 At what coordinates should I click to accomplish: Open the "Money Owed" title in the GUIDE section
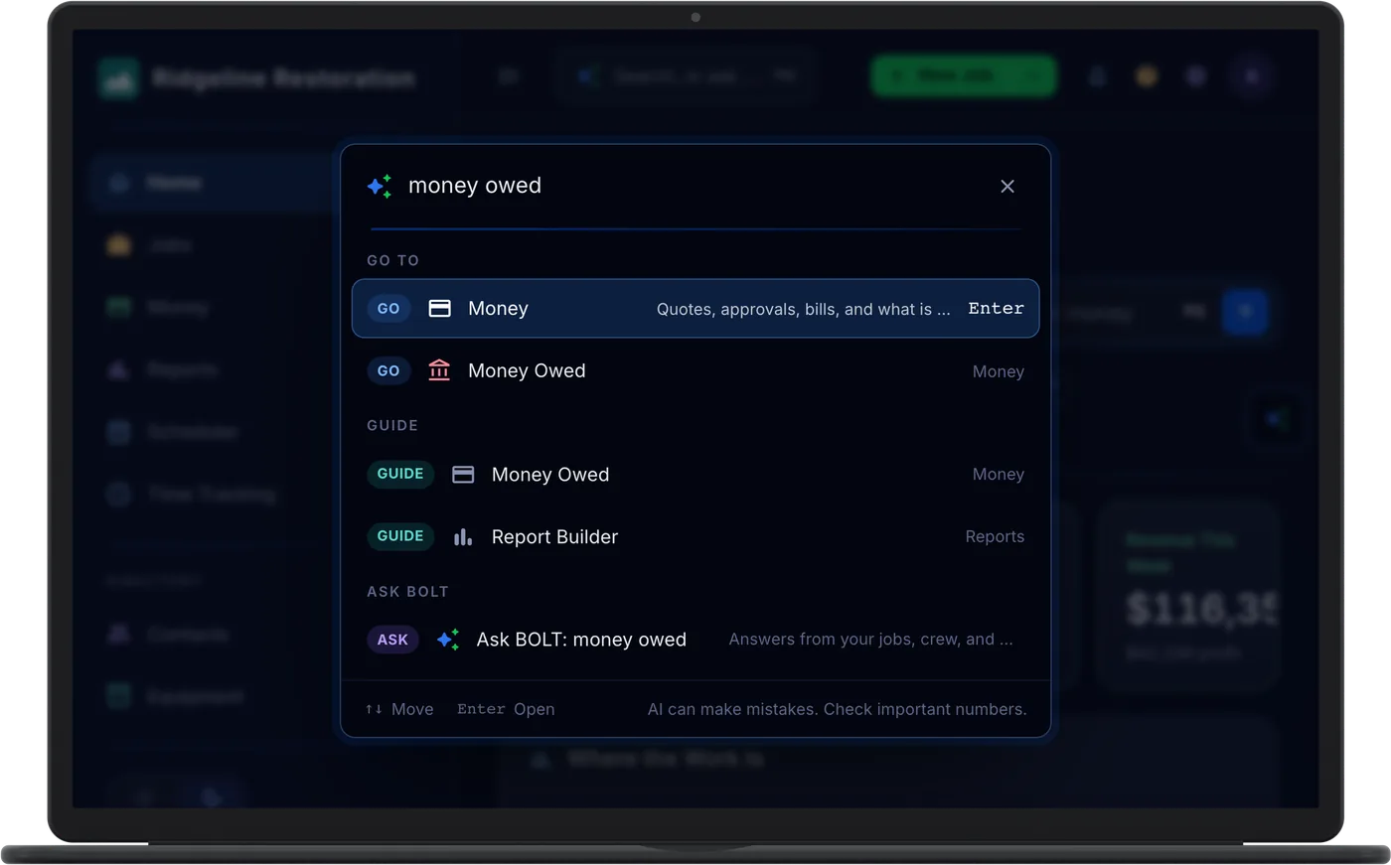550,475
